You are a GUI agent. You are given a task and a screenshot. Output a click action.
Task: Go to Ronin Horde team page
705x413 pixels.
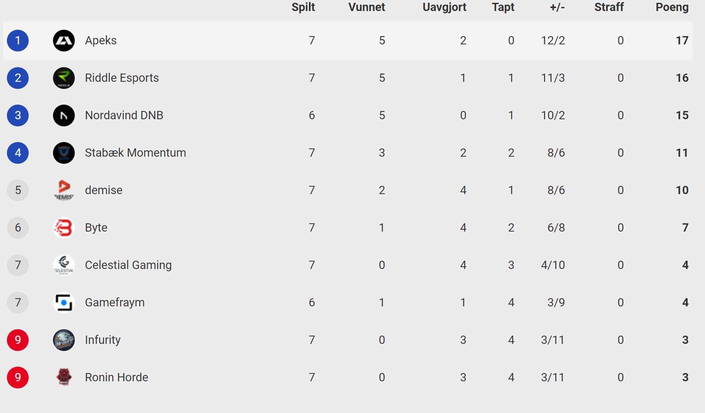117,377
